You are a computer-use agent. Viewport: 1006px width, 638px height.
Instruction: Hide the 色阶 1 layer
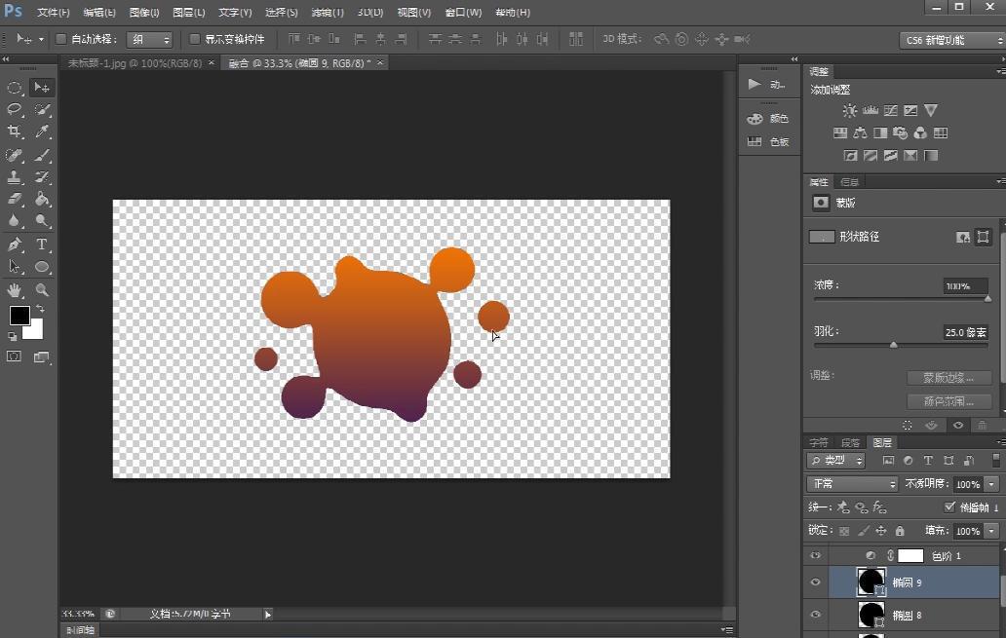coord(816,555)
